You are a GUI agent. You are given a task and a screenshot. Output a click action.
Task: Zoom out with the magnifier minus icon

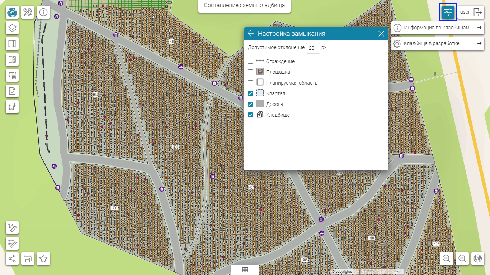[x=462, y=259]
